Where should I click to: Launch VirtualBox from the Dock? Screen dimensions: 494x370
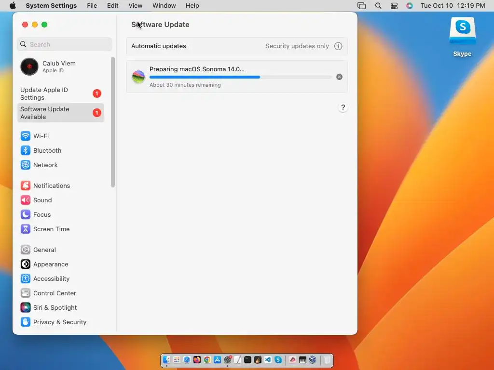[x=313, y=359]
